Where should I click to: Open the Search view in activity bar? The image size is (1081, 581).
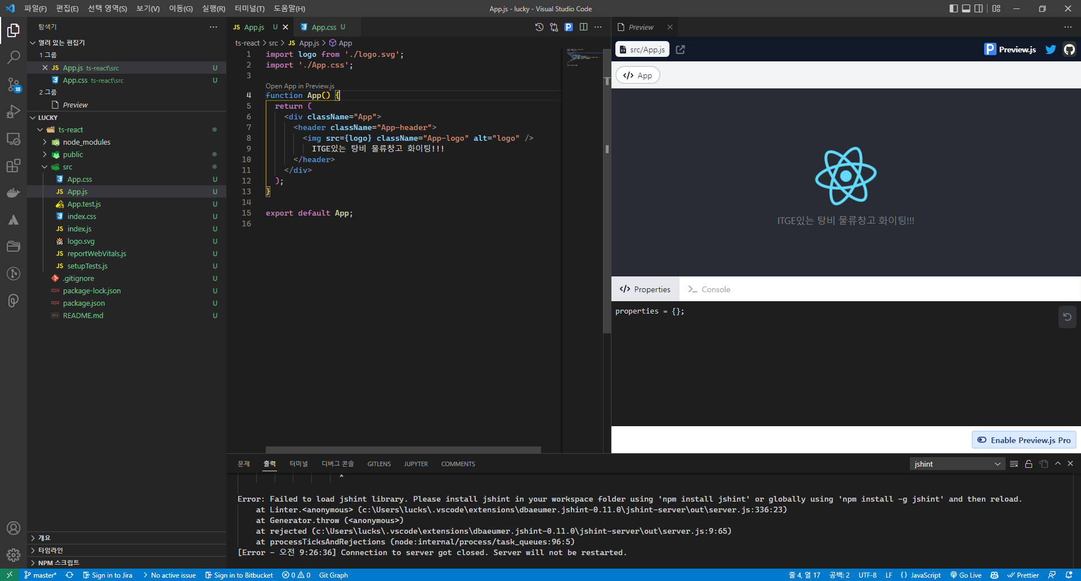(x=14, y=57)
